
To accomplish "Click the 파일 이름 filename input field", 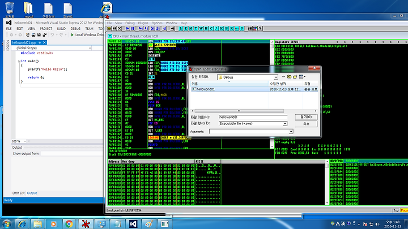I will (x=253, y=117).
